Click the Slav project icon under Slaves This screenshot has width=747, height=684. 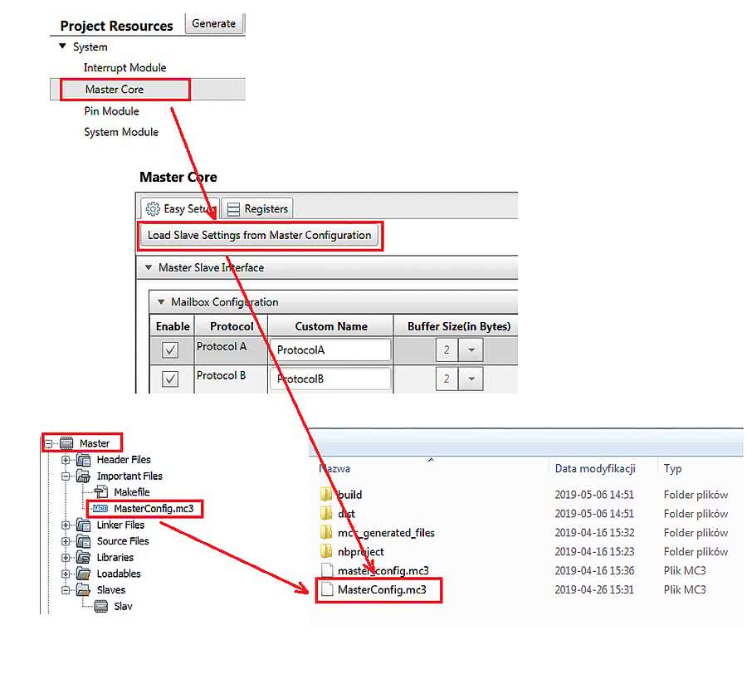pyautogui.click(x=101, y=607)
